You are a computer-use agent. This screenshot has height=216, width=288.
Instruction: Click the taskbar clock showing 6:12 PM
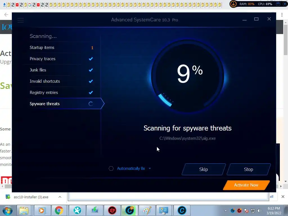pos(274,211)
